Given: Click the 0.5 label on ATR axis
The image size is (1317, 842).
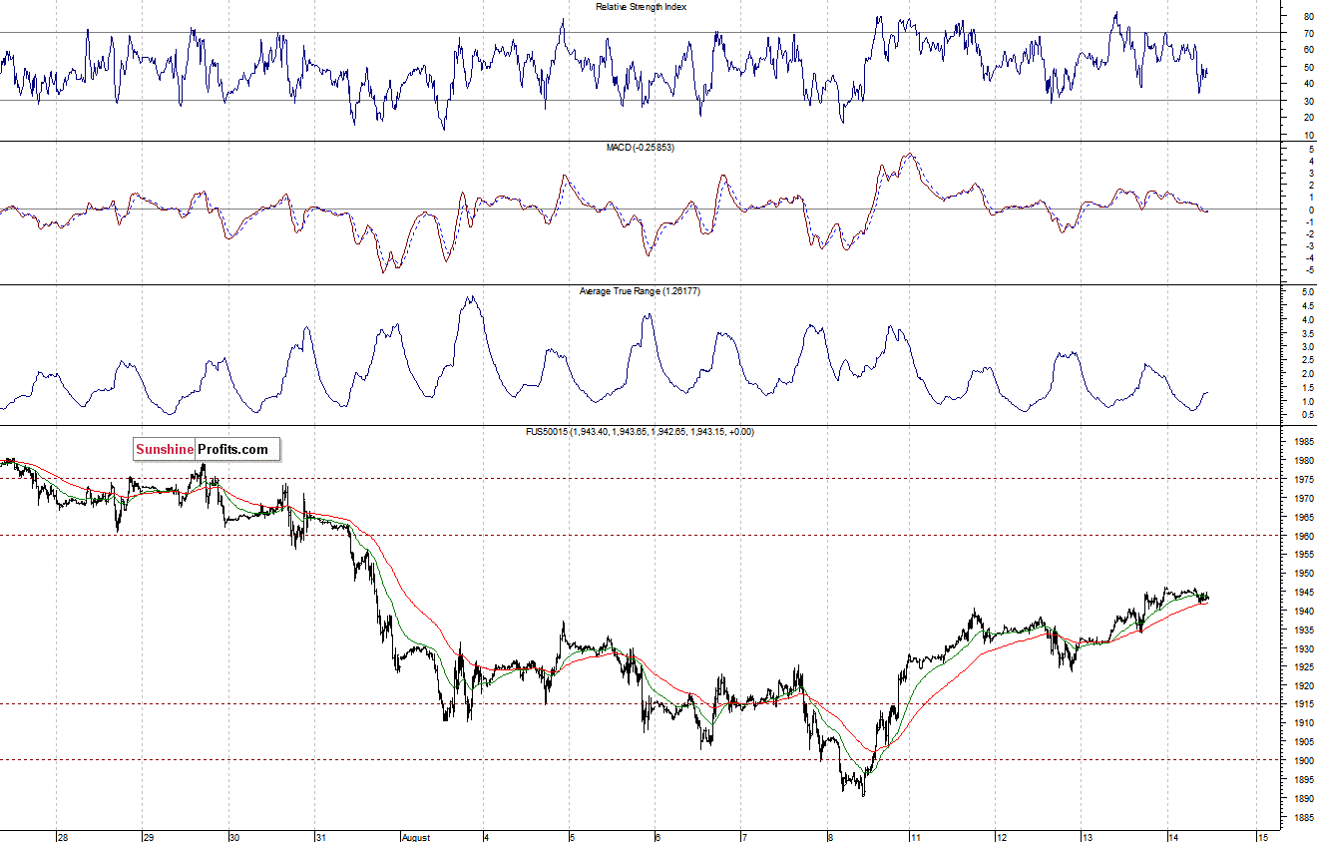Looking at the screenshot, I should pos(1307,414).
